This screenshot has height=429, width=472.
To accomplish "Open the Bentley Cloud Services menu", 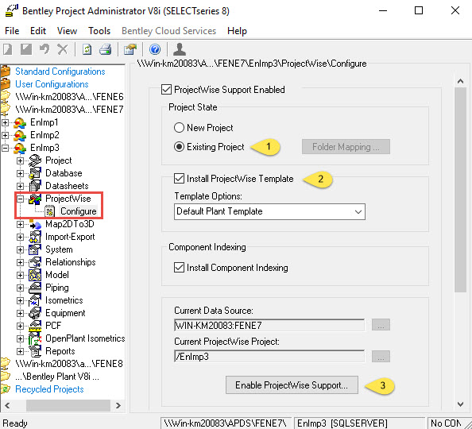I will (x=169, y=31).
